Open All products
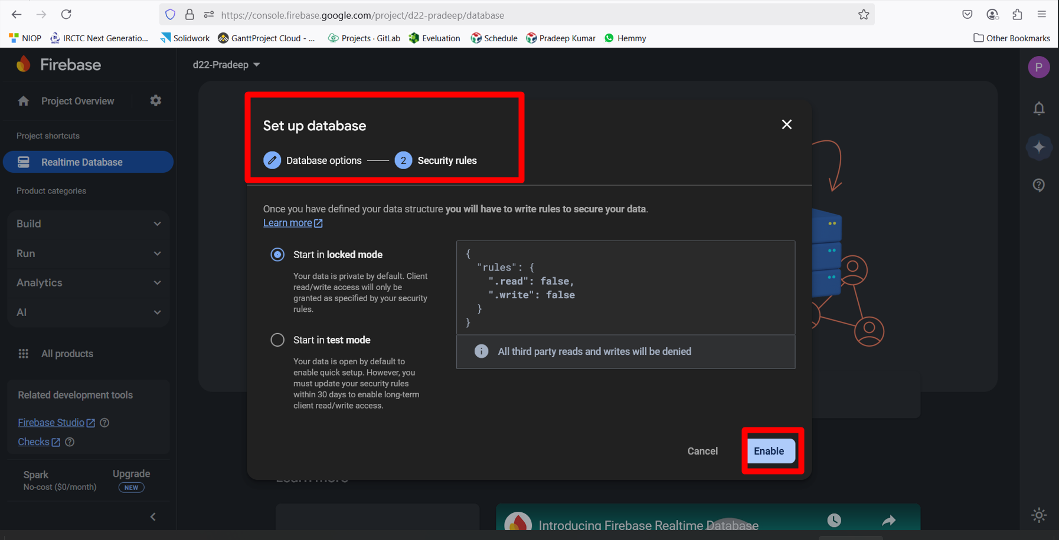 pyautogui.click(x=67, y=354)
